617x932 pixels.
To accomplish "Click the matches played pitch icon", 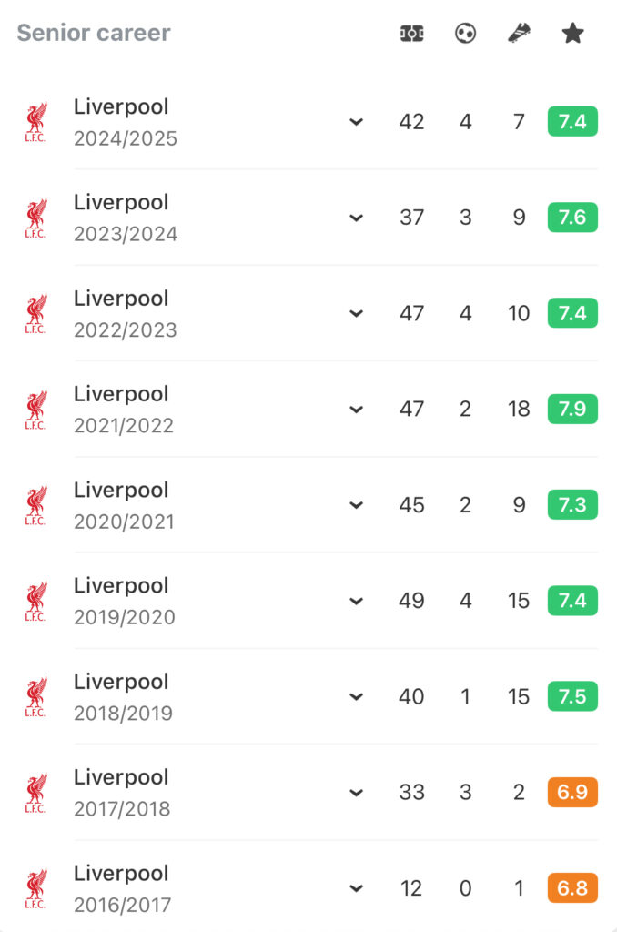I will tap(411, 34).
